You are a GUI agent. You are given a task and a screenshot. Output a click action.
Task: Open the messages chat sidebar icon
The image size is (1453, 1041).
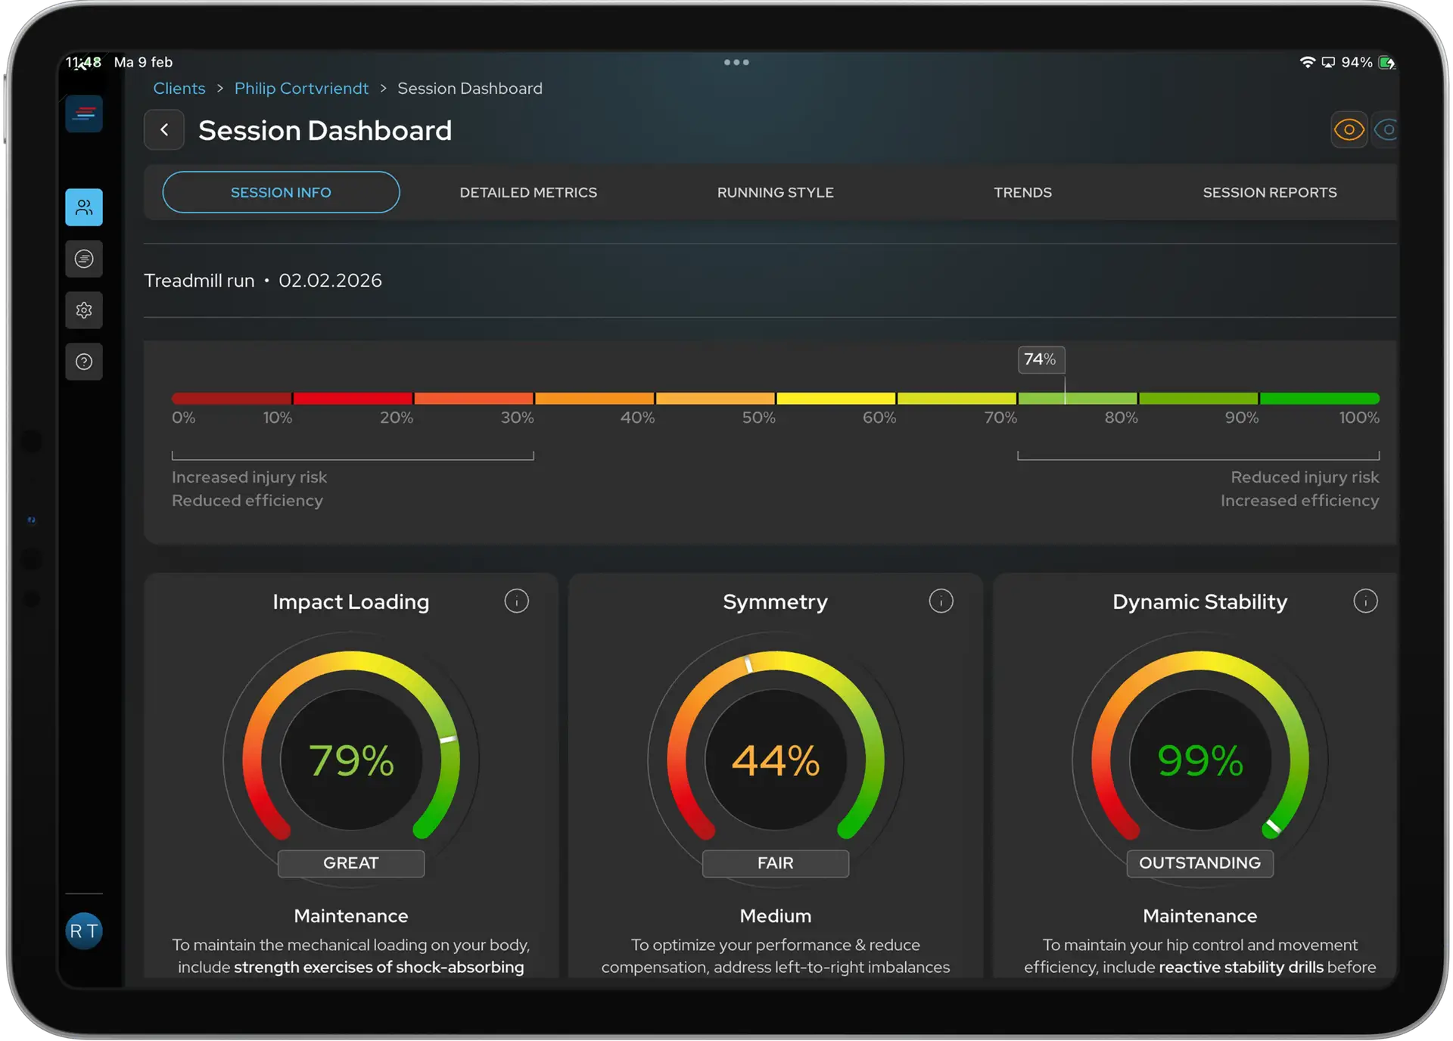[x=84, y=259]
